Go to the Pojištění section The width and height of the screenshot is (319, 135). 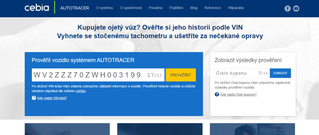click(x=176, y=8)
